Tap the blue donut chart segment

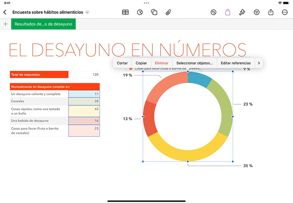pyautogui.click(x=199, y=79)
